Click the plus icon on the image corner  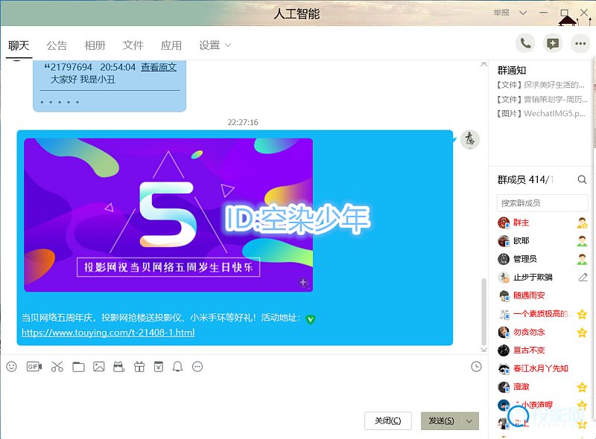pos(303,282)
